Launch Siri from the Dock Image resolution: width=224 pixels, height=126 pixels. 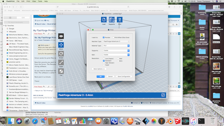pos(19,121)
